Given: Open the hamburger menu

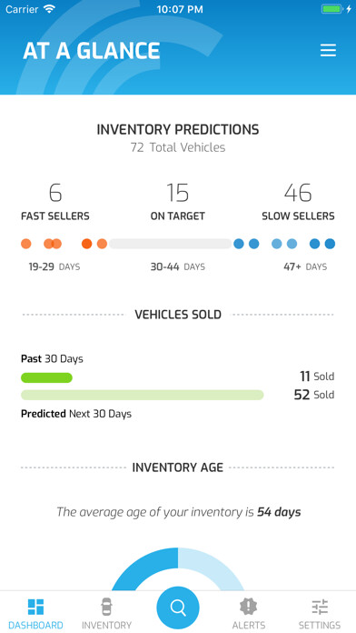Looking at the screenshot, I should click(x=328, y=50).
